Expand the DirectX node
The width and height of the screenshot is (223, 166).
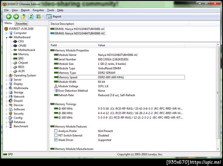pos(6,101)
